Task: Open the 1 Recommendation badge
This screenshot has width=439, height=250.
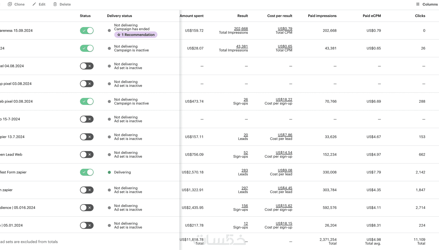Action: pyautogui.click(x=136, y=35)
